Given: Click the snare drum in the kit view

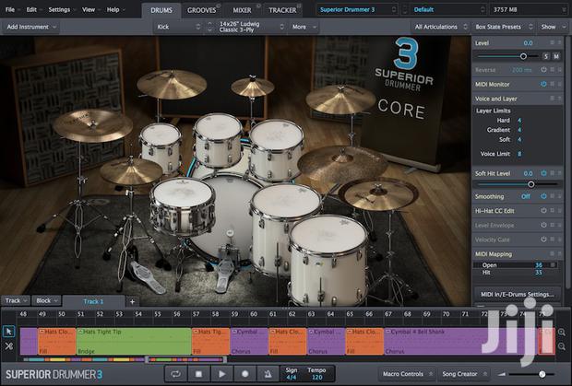Looking at the screenshot, I should point(182,205).
